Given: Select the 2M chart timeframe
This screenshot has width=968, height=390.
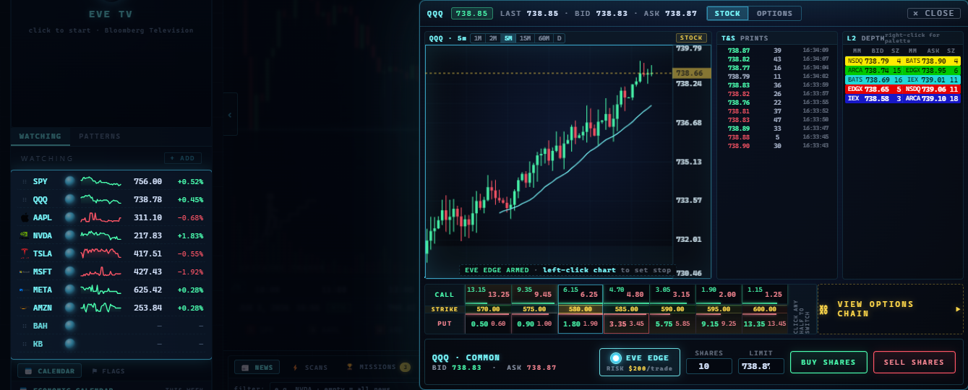Looking at the screenshot, I should (x=493, y=38).
